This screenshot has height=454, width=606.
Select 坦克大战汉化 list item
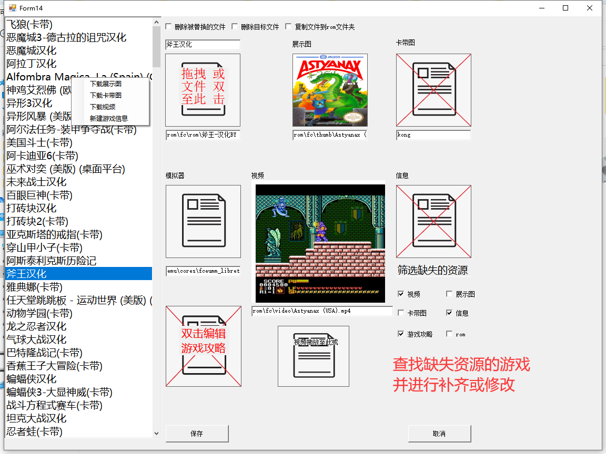(x=78, y=418)
